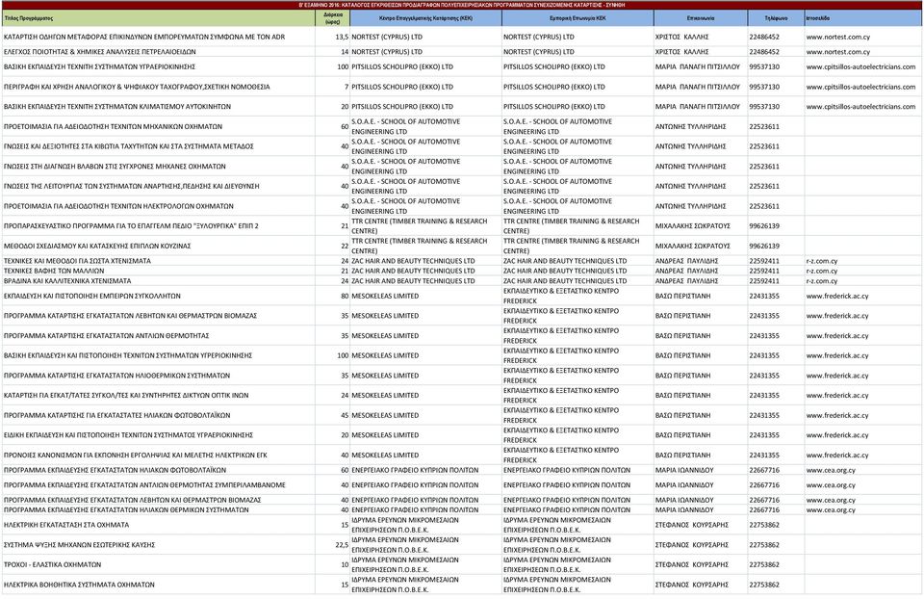Open www.cea.org.cy in the ΗΛΙΑΚΩΝ ΘΕΡΜΙΚΩΝ ΣΥΣΤΗΜΑΤΩΝ row
Image resolution: width=924 pixels, height=599 pixels.
click(x=831, y=510)
